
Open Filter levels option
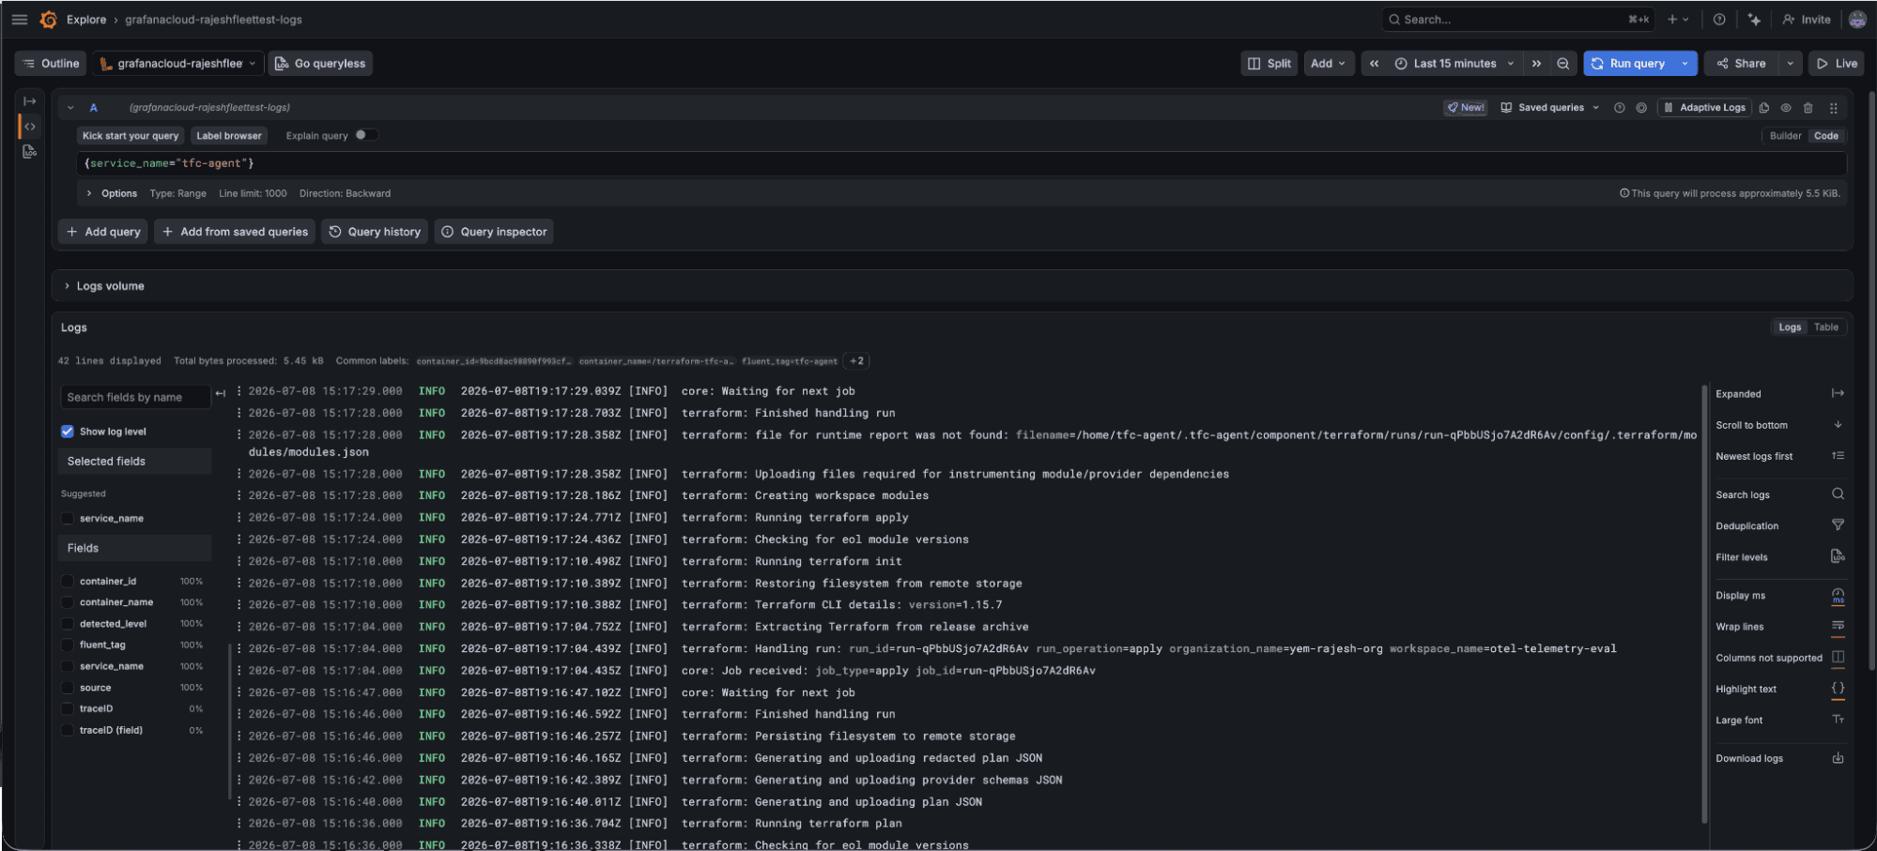click(x=1838, y=556)
